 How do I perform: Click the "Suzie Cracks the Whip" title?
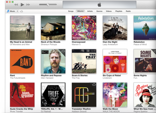tap(21, 109)
